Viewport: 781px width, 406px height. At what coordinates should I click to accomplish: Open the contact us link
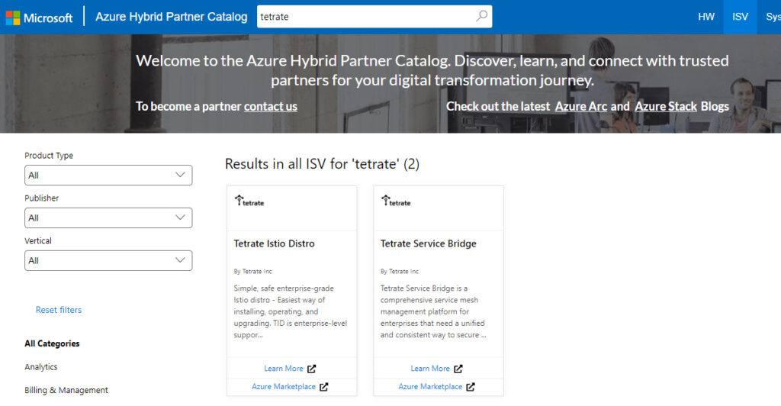click(271, 106)
